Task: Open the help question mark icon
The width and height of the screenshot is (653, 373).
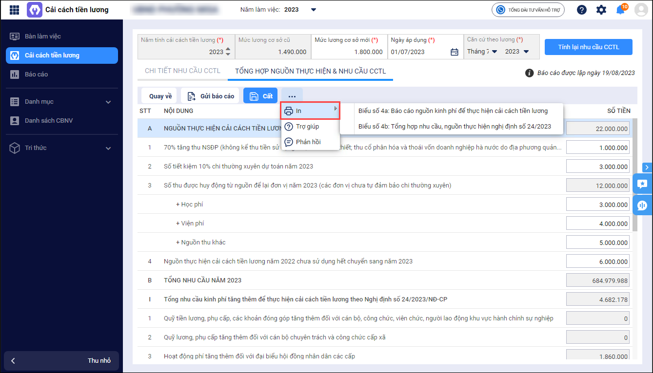Action: coord(582,10)
